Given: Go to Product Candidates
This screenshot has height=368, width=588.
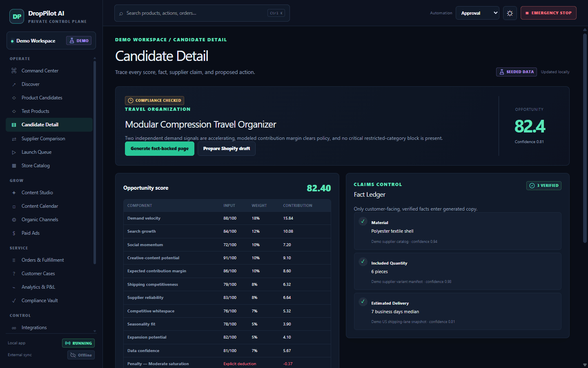Looking at the screenshot, I should click(x=49, y=98).
